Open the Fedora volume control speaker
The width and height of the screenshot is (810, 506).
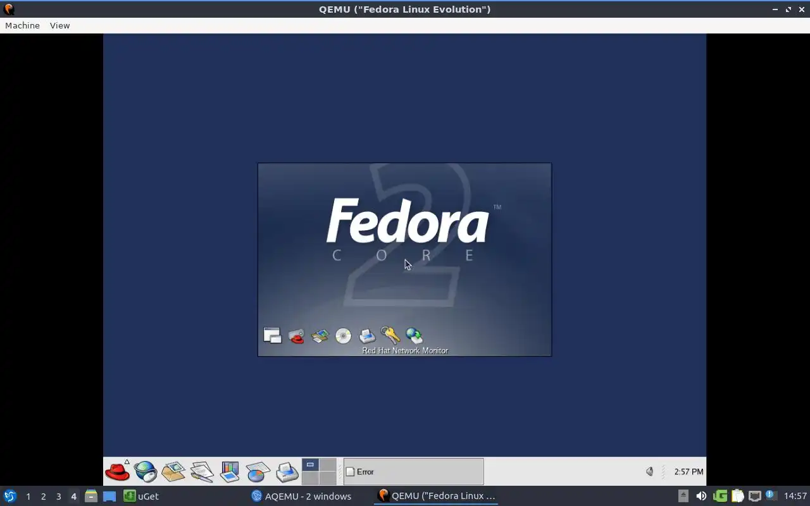click(x=649, y=472)
